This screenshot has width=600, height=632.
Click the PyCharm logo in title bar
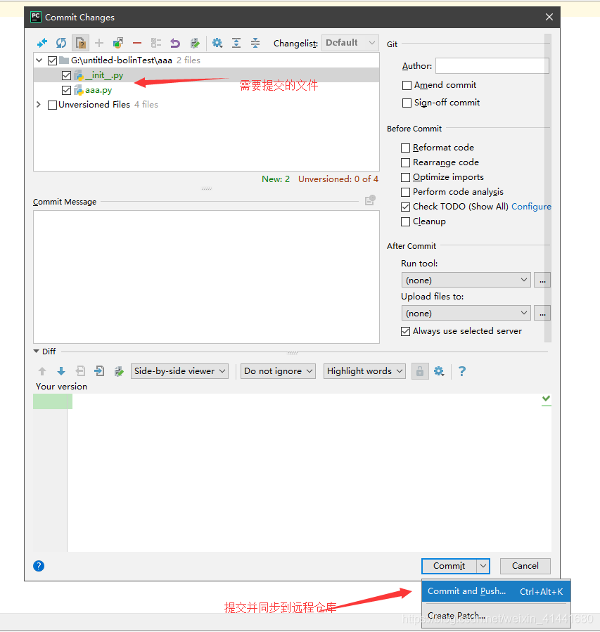click(x=36, y=17)
